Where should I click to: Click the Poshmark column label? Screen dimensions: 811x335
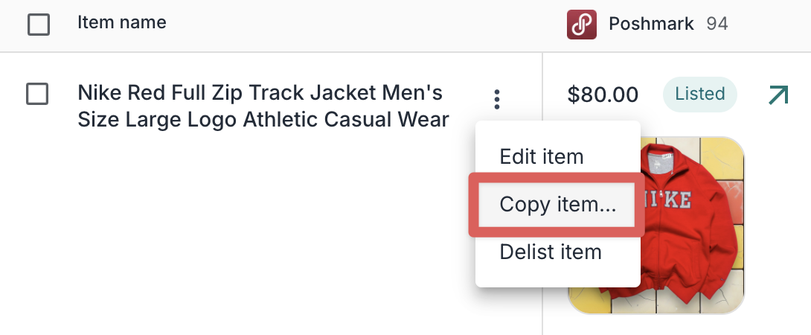(x=651, y=25)
